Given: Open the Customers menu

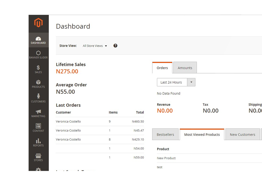Looking at the screenshot, I should point(38,99).
